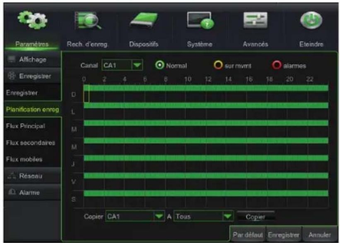
Task: Switch to the Système tab label
Action: (200, 44)
